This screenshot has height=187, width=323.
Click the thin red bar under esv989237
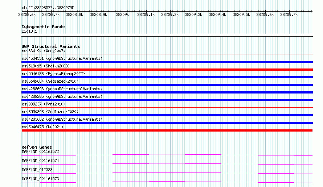[167, 107]
